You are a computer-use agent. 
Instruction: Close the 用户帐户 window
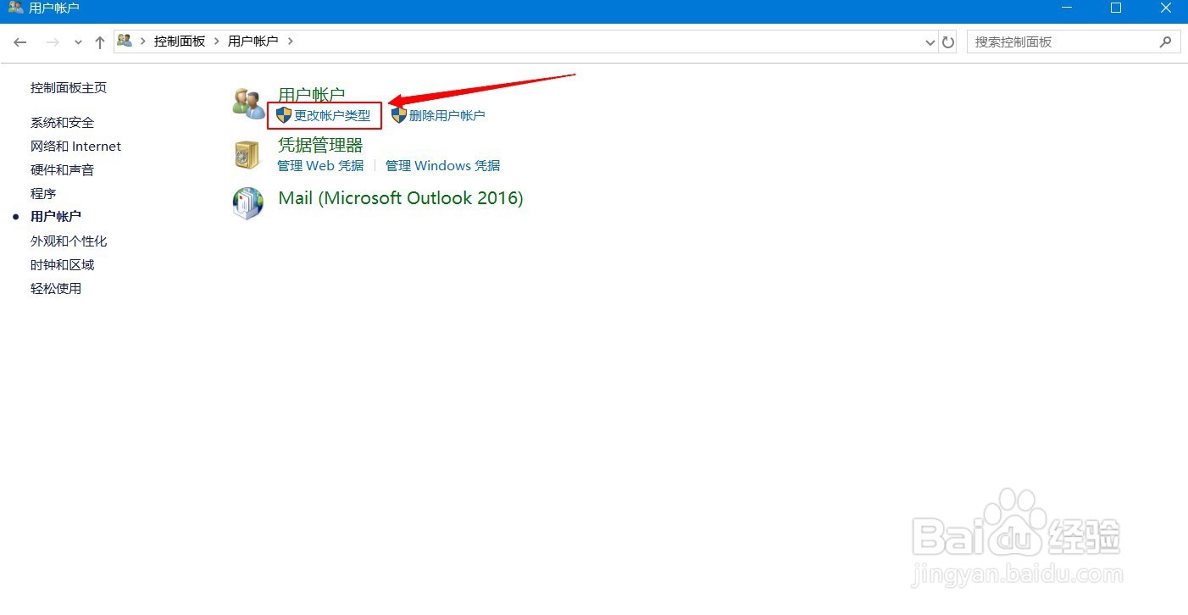click(1164, 8)
